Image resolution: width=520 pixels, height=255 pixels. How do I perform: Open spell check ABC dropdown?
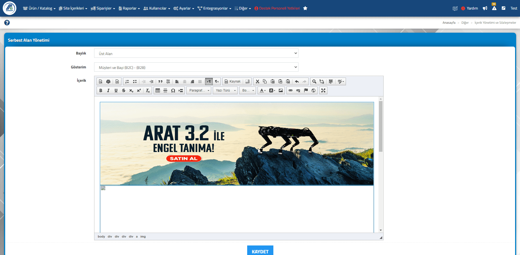pyautogui.click(x=341, y=81)
